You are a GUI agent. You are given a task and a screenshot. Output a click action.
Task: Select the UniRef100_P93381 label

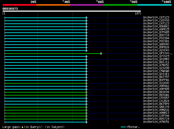(x=156, y=41)
